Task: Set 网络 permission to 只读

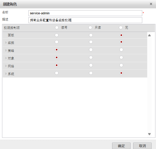Action: [91, 65]
